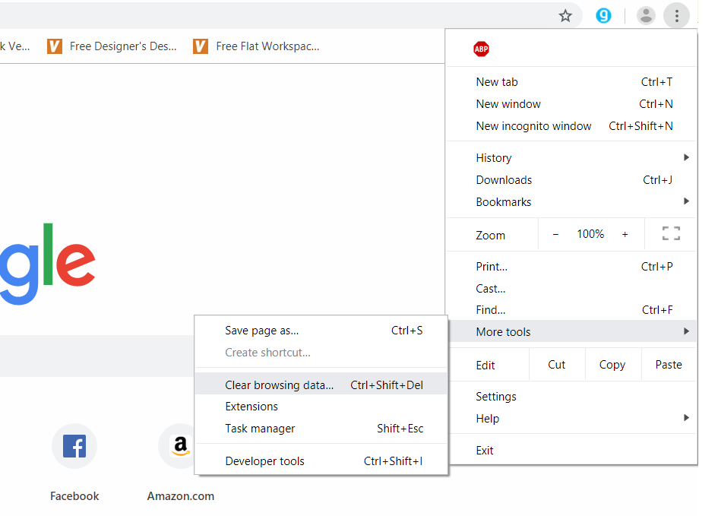Click the Copy button in Edit row
Viewport: 718px width, 516px height.
point(612,365)
